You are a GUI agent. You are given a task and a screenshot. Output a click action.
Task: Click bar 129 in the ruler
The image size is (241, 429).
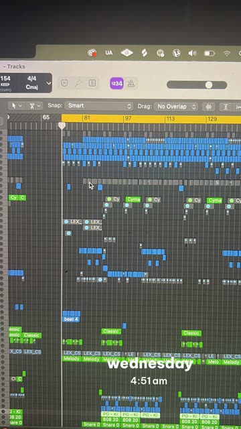(x=212, y=119)
